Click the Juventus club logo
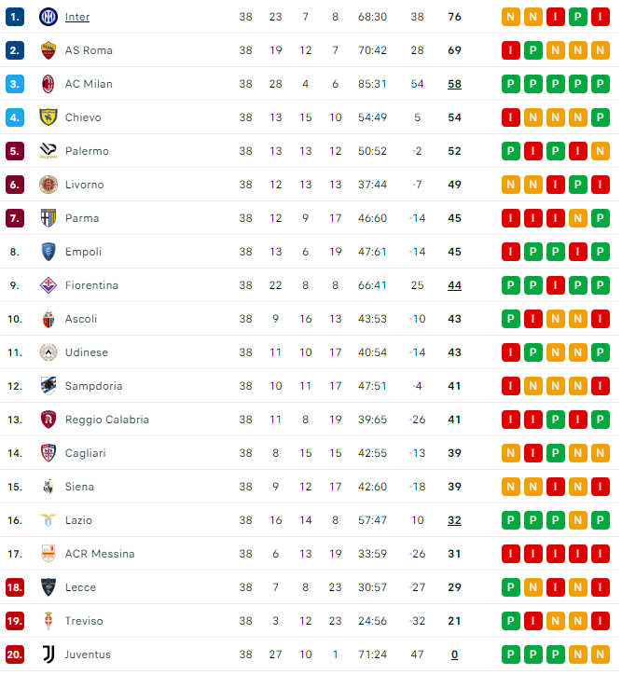Image resolution: width=622 pixels, height=675 pixels. coord(48,654)
